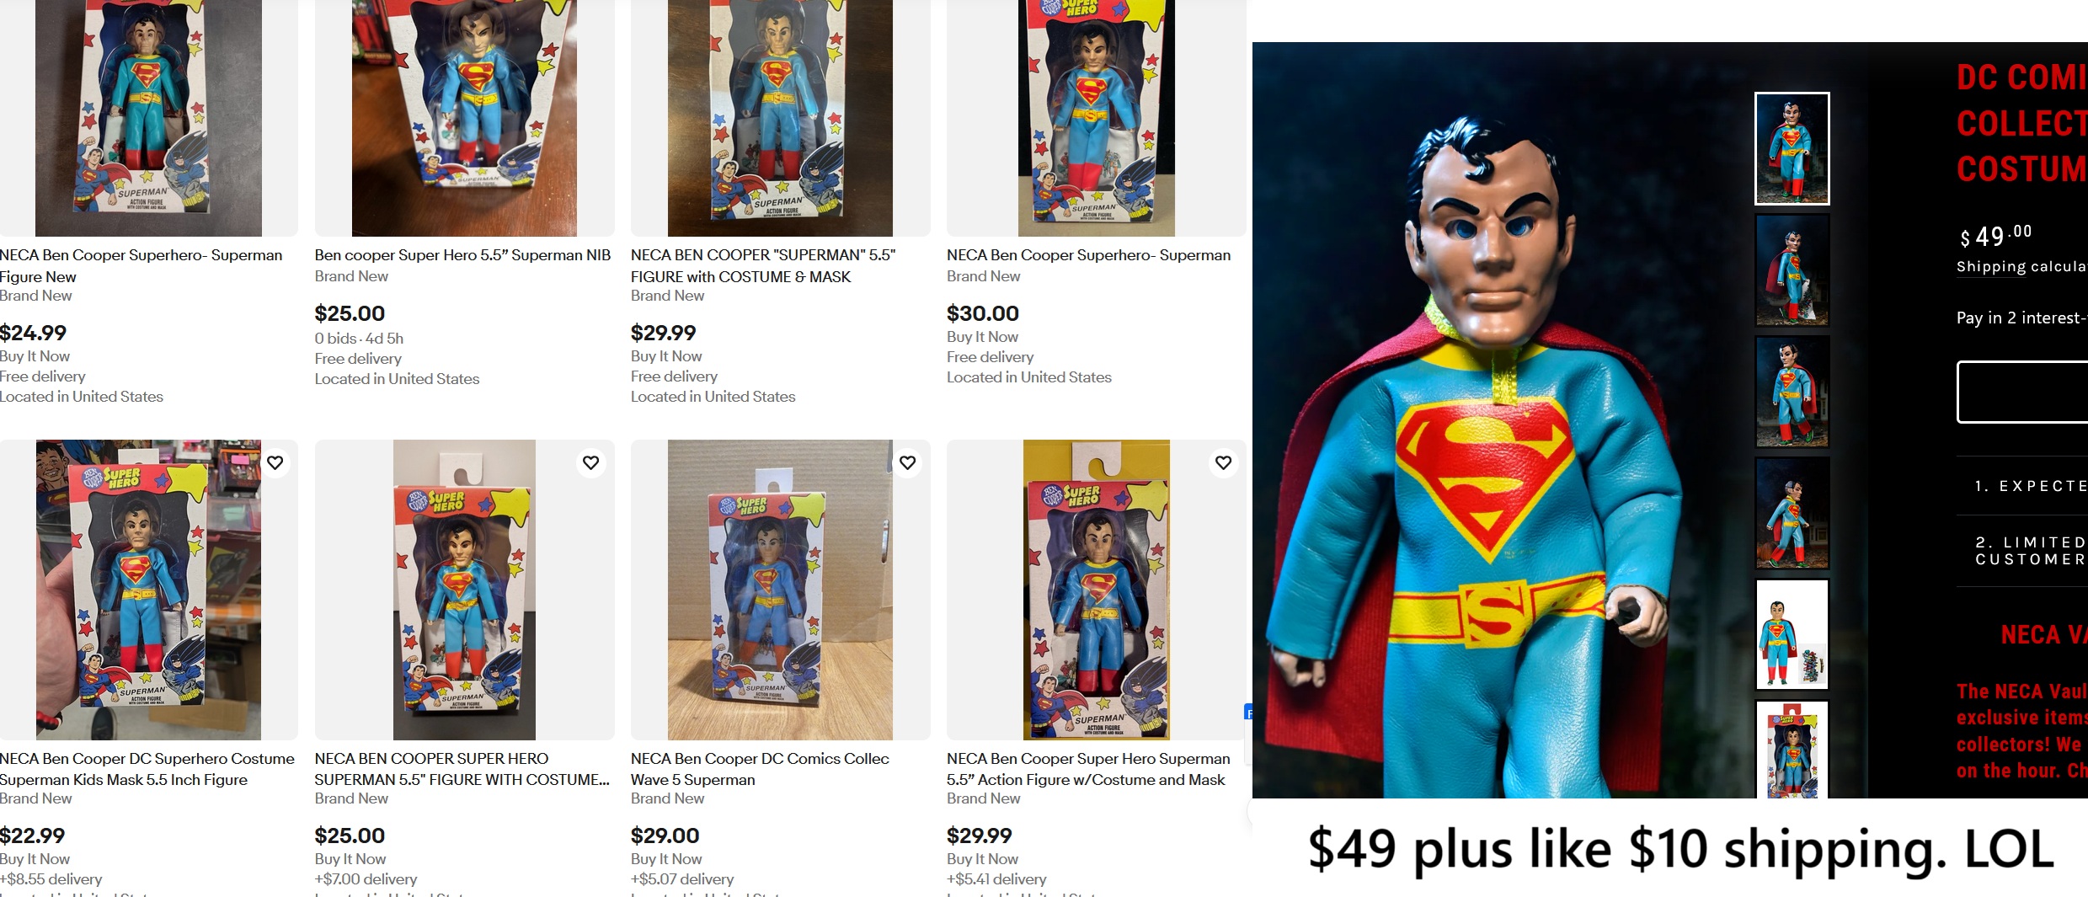The height and width of the screenshot is (897, 2088).
Task: Open the NECA Ben Cooper DC Comics Wave 5 listing
Action: (x=760, y=769)
